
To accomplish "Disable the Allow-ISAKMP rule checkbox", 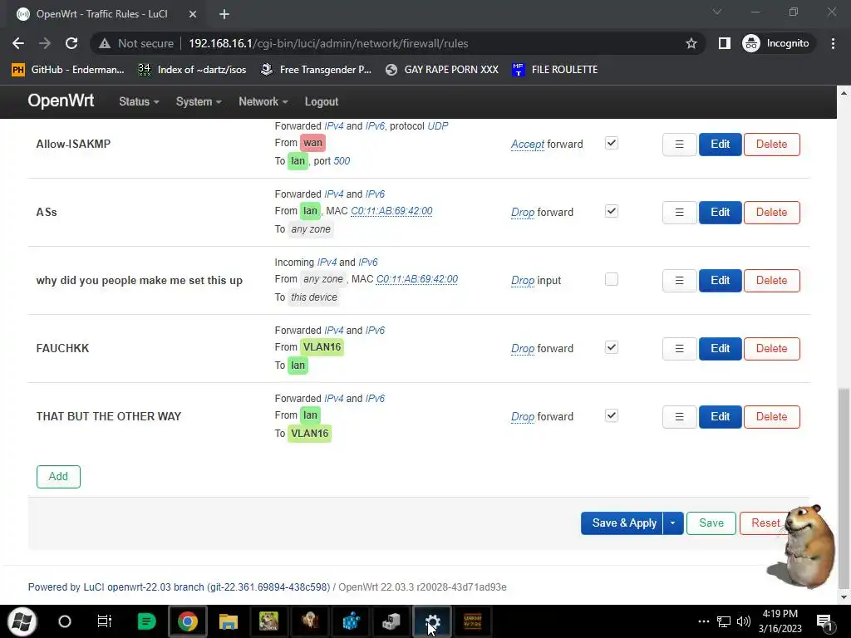I will click(611, 143).
